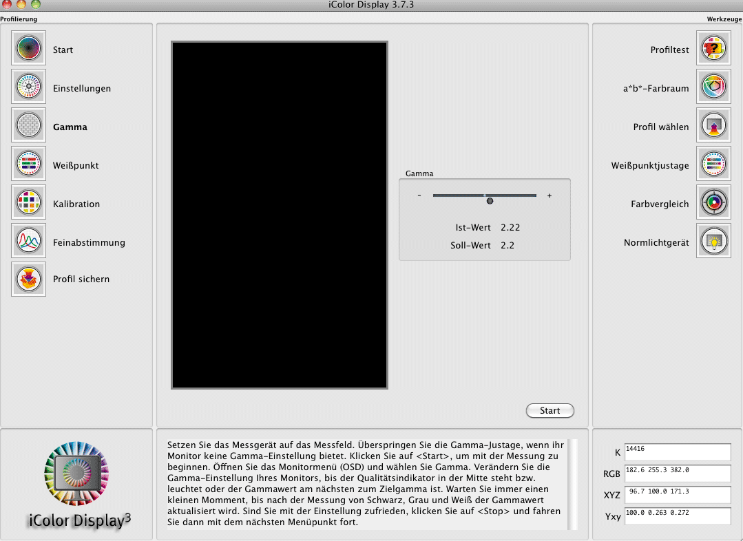Click the XYZ values field

click(677, 494)
